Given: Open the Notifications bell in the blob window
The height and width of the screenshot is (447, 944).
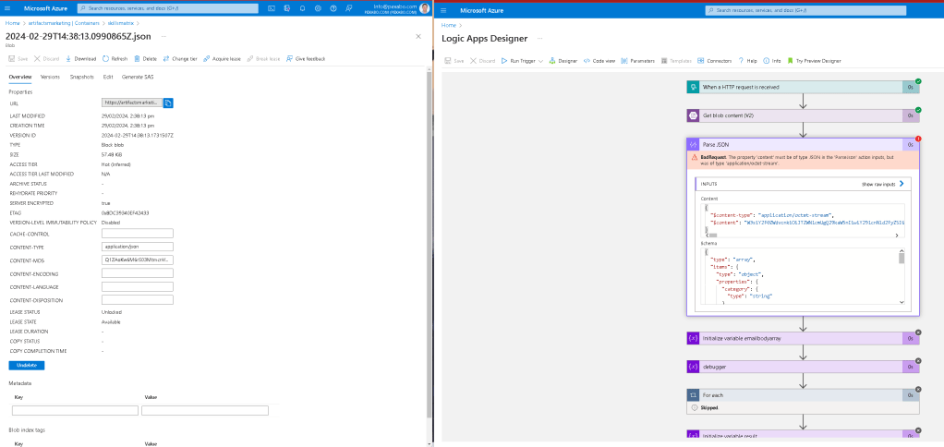Looking at the screenshot, I should [302, 8].
